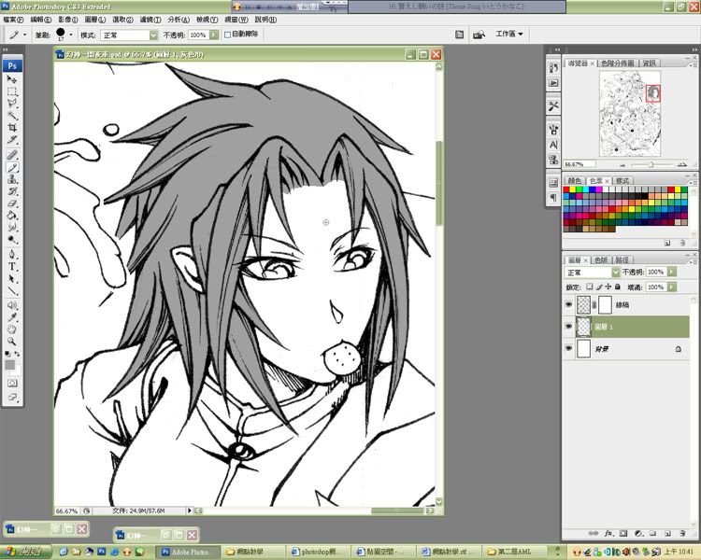
Task: Open the status bar info arrow
Action: pos(189,511)
